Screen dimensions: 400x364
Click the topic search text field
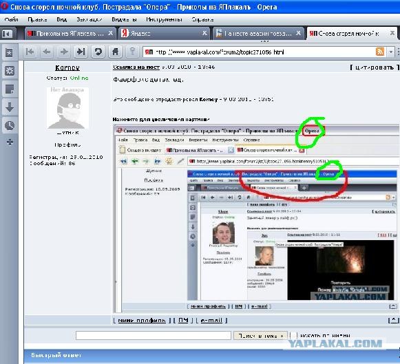point(154,336)
